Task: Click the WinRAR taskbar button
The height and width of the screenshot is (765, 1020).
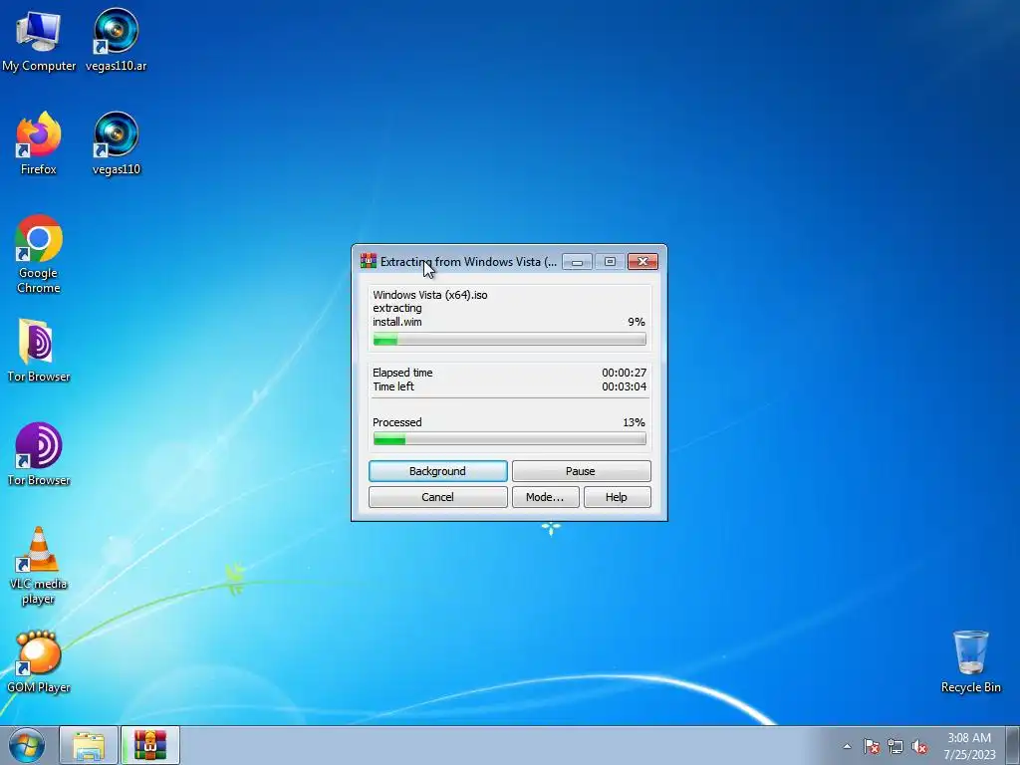Action: pyautogui.click(x=150, y=745)
